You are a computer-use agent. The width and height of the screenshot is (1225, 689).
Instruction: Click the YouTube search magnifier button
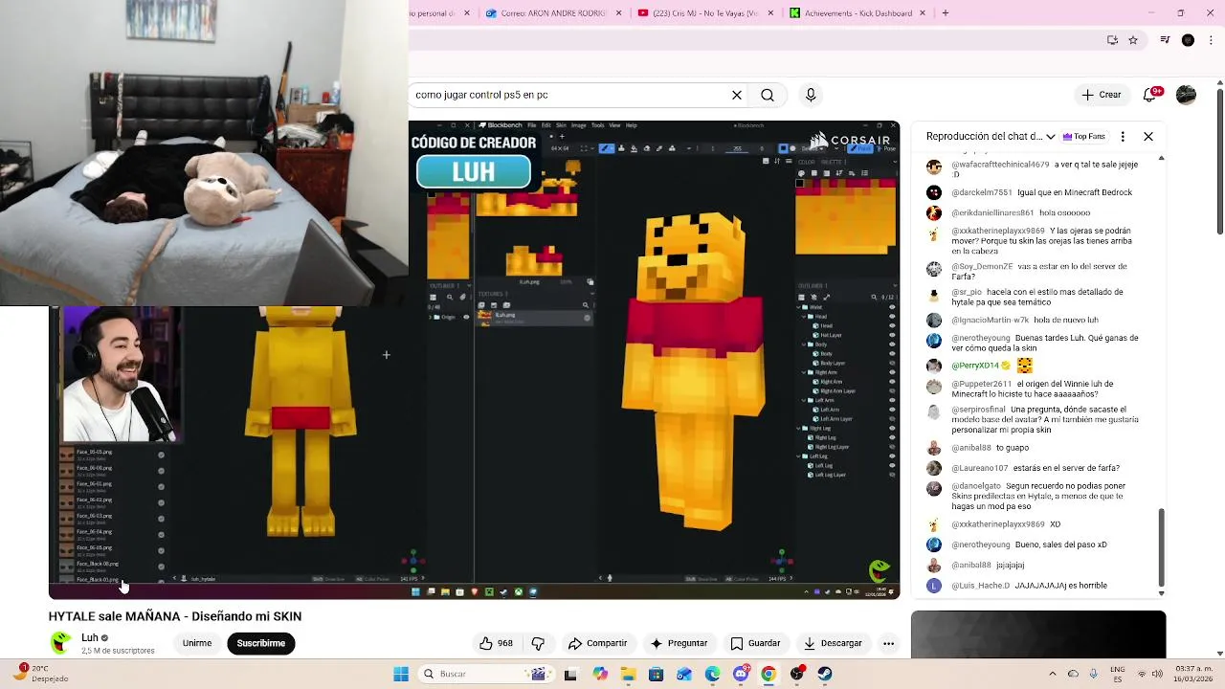click(x=768, y=95)
